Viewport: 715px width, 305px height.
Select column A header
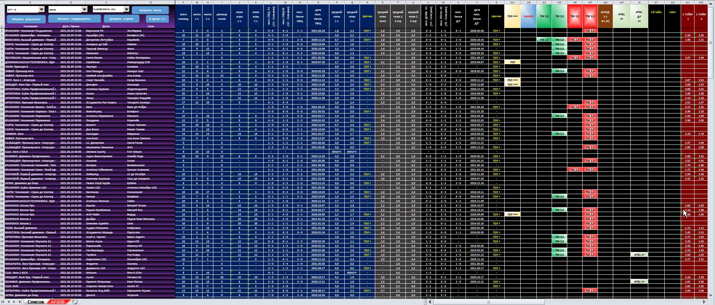click(30, 2)
